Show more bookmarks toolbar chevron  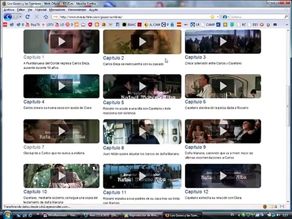(x=287, y=25)
